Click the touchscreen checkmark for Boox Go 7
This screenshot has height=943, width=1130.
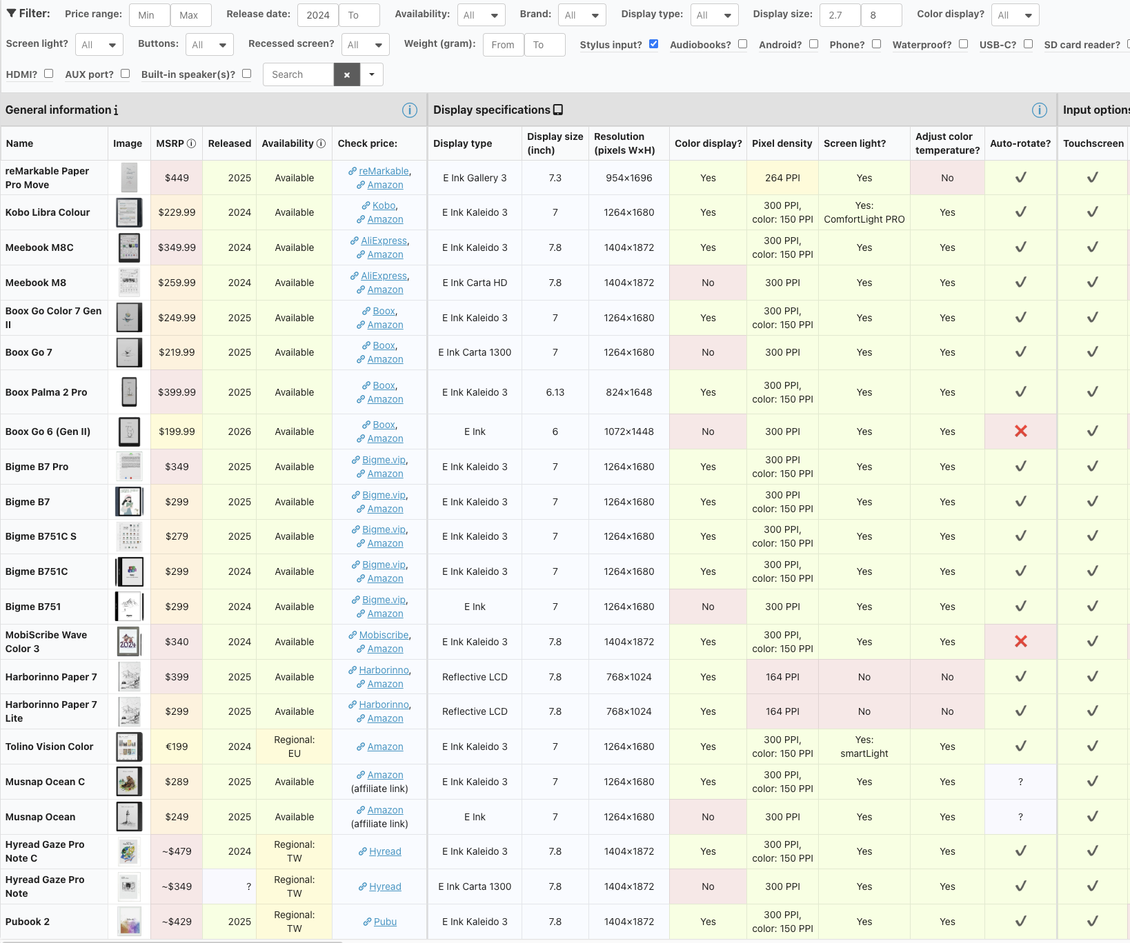(1093, 352)
